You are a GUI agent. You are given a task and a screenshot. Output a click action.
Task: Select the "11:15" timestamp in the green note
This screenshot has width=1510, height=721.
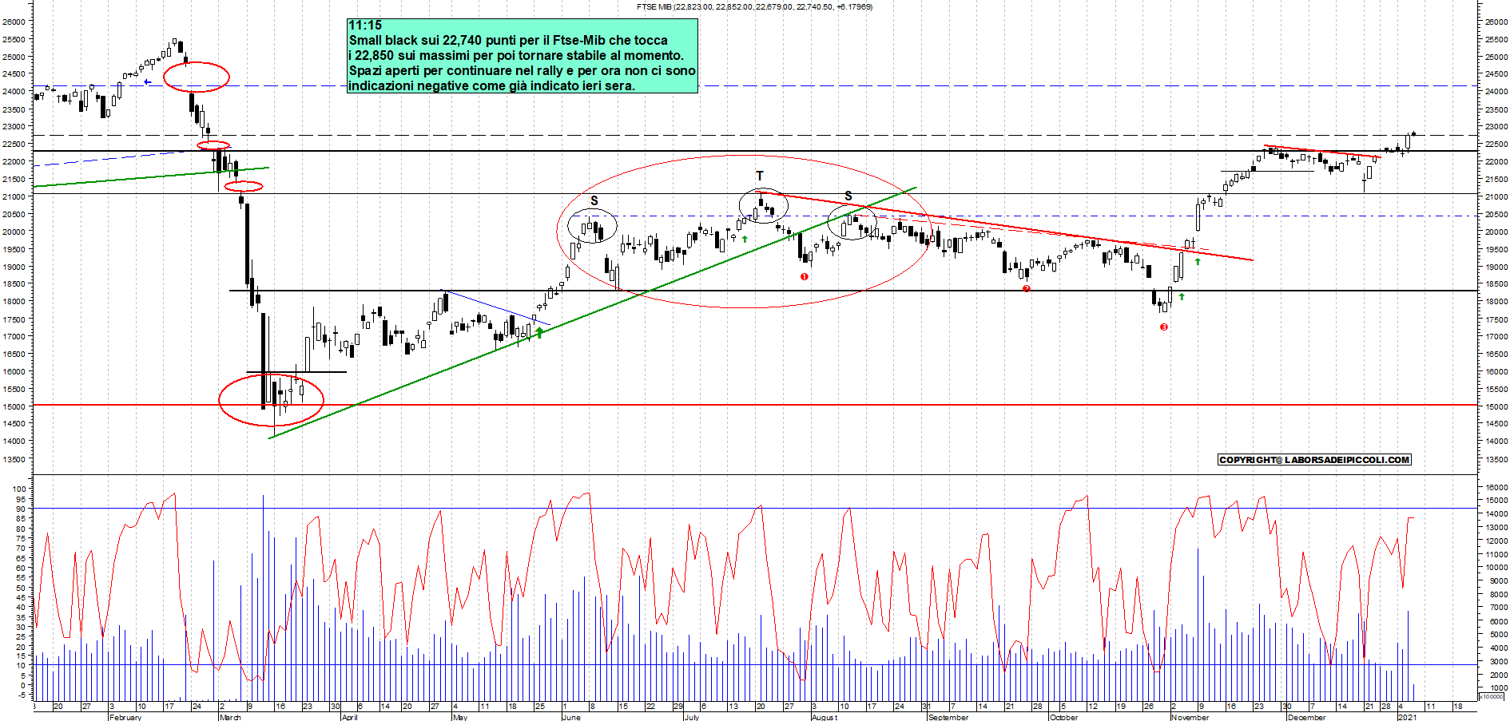coord(365,26)
